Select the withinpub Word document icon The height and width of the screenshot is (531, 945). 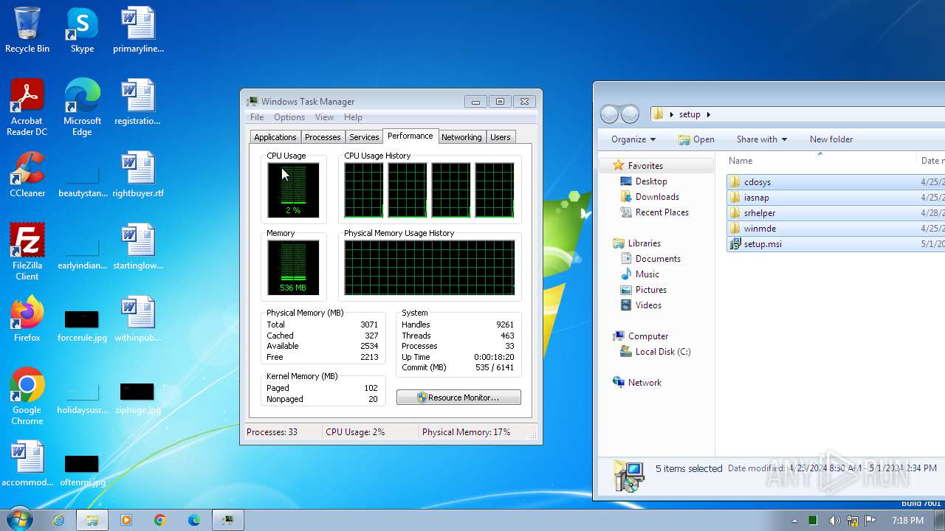(138, 320)
